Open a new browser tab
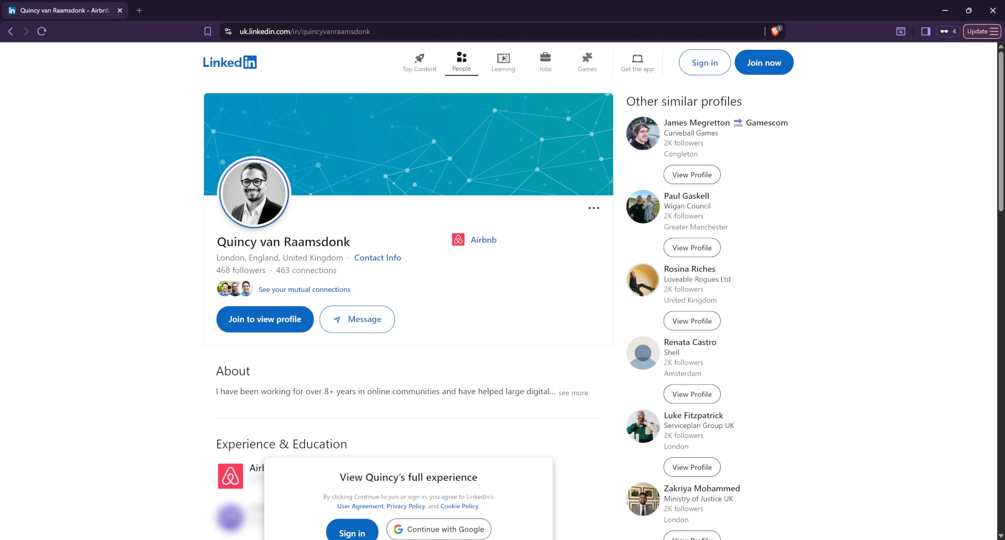The image size is (1005, 540). coord(139,10)
